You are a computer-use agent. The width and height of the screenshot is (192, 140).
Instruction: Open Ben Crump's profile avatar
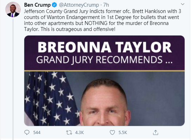click(13, 9)
